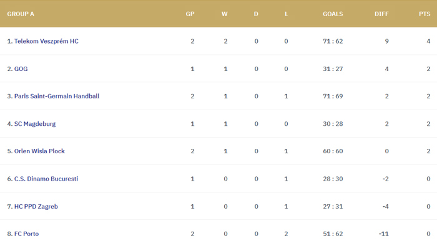Click FC Porto's -11 goal difference
Screen dimensions: 437x246
pyautogui.click(x=383, y=234)
